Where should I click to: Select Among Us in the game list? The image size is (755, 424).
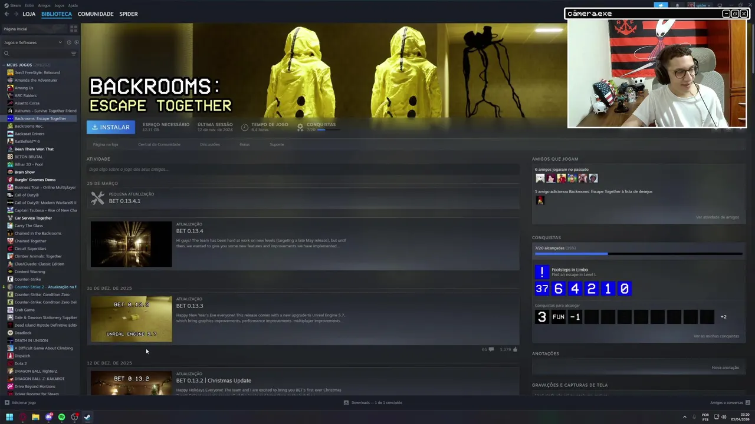coord(24,88)
